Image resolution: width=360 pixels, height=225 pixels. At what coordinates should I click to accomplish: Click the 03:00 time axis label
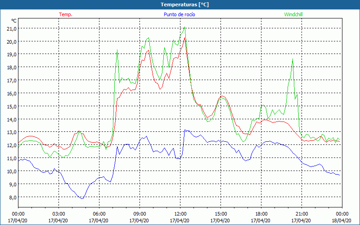pyautogui.click(x=58, y=214)
